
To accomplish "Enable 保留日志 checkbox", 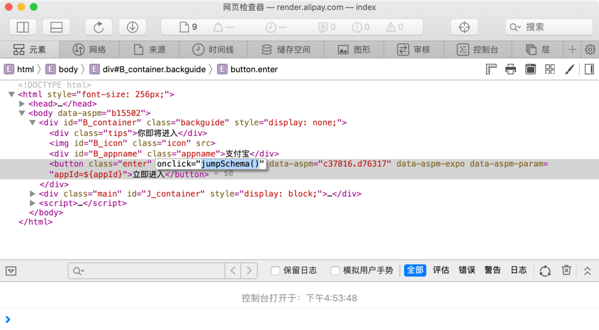I will 275,271.
